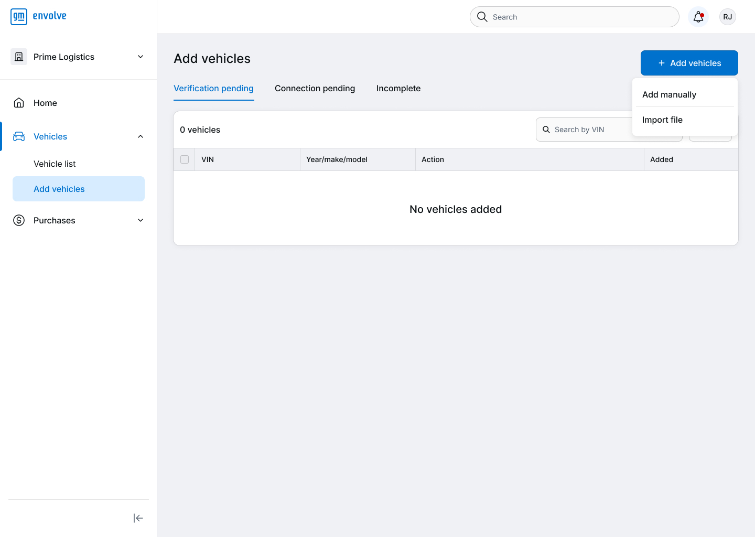
Task: Open the RJ user avatar menu
Action: pos(728,17)
